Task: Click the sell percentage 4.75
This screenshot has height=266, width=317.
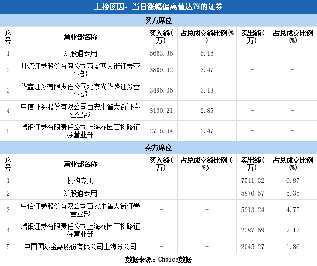Action: click(293, 210)
